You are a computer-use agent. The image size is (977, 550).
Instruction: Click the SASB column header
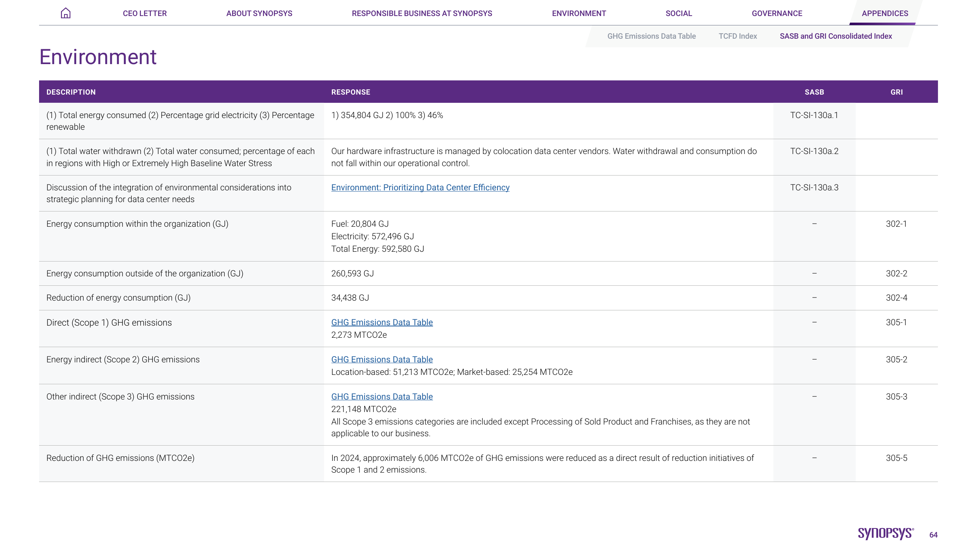(814, 92)
